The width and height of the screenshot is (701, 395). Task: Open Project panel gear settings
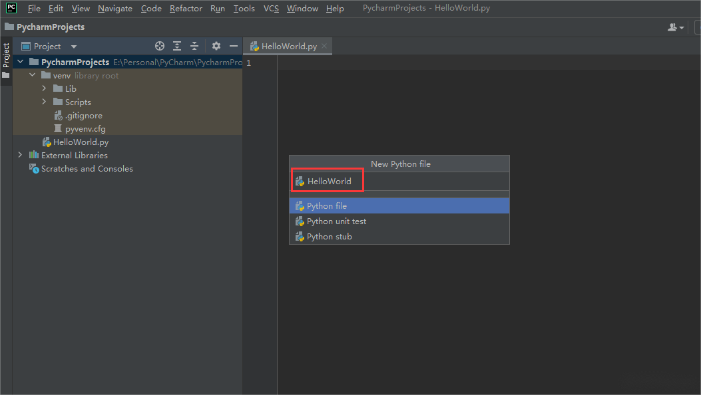tap(216, 46)
